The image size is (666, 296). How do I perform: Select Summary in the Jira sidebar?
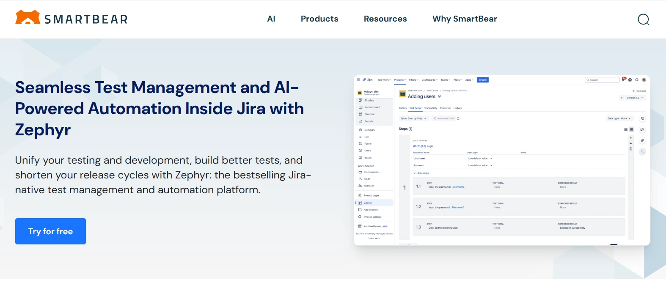[x=367, y=130]
